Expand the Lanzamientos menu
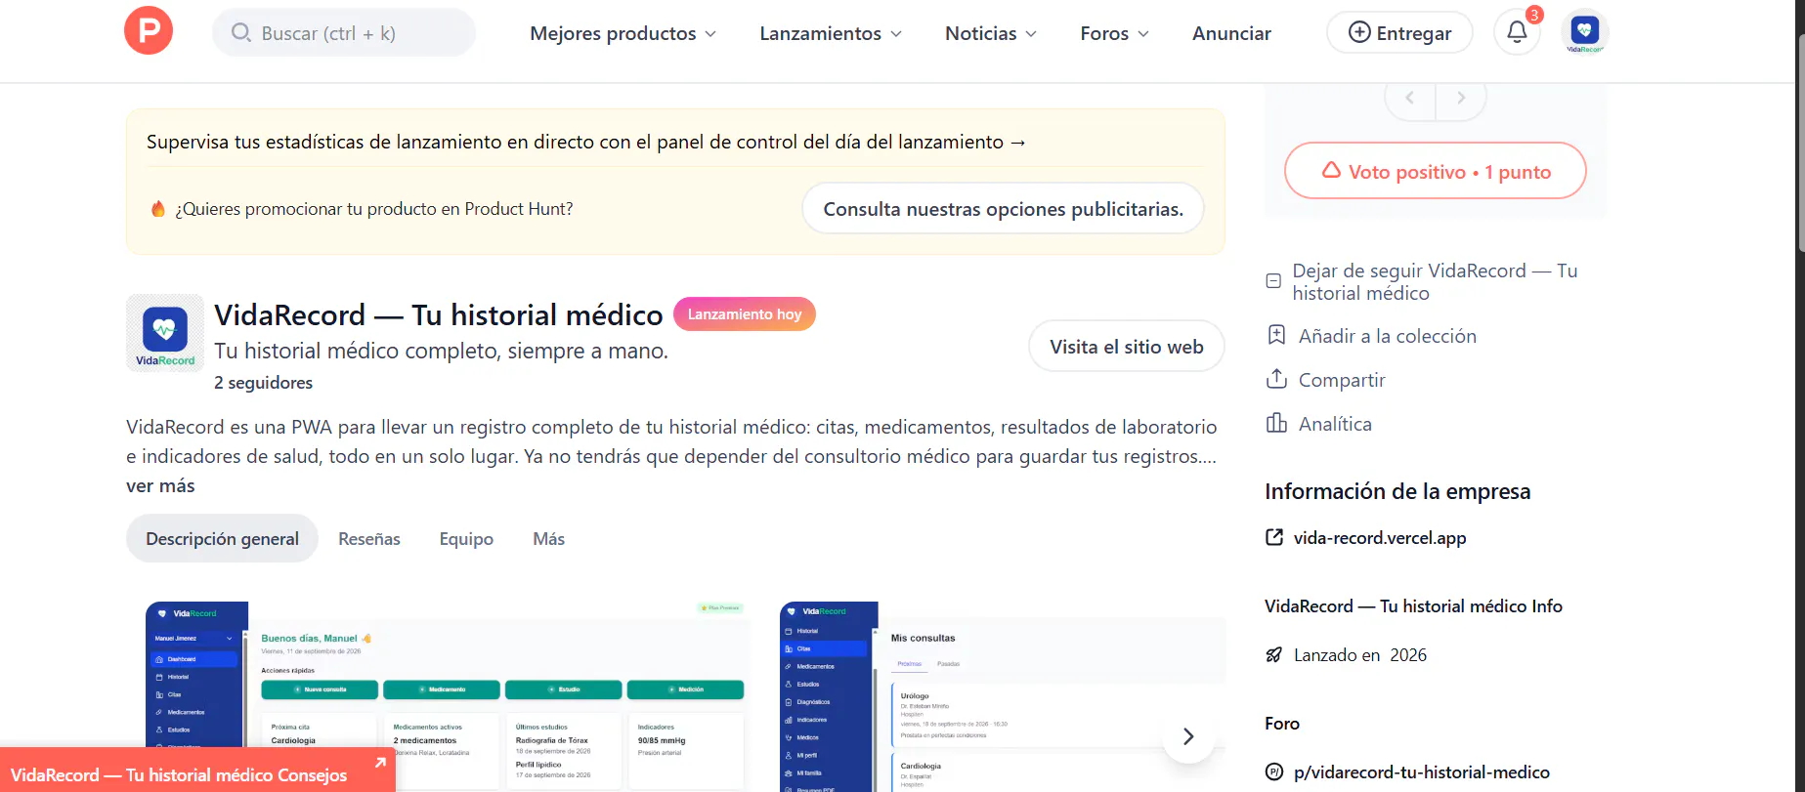 point(831,33)
